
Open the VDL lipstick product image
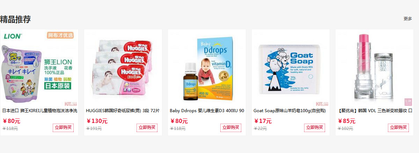tap(374, 68)
